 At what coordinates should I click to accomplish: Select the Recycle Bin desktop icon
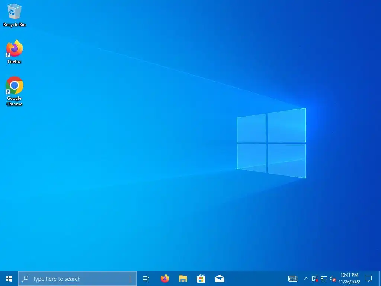[x=15, y=15]
